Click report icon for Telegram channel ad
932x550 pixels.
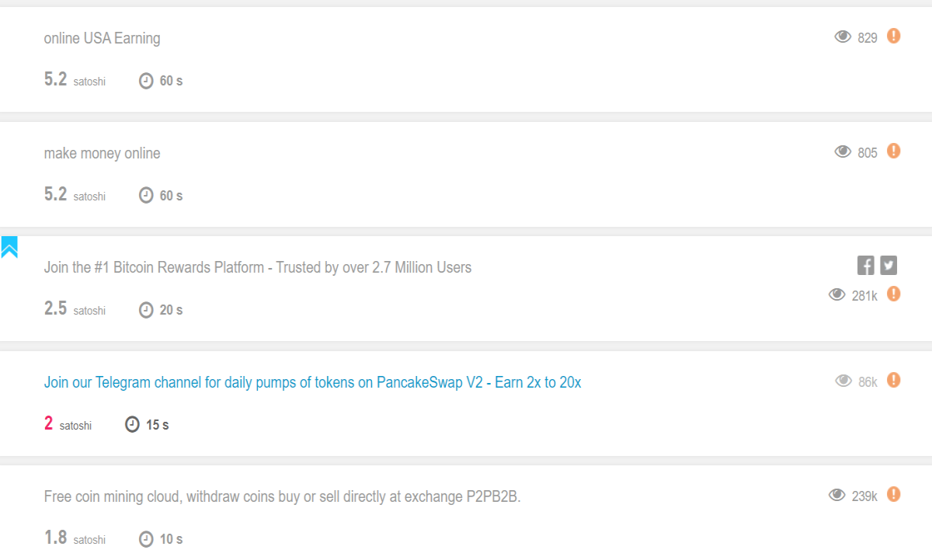[x=894, y=380]
